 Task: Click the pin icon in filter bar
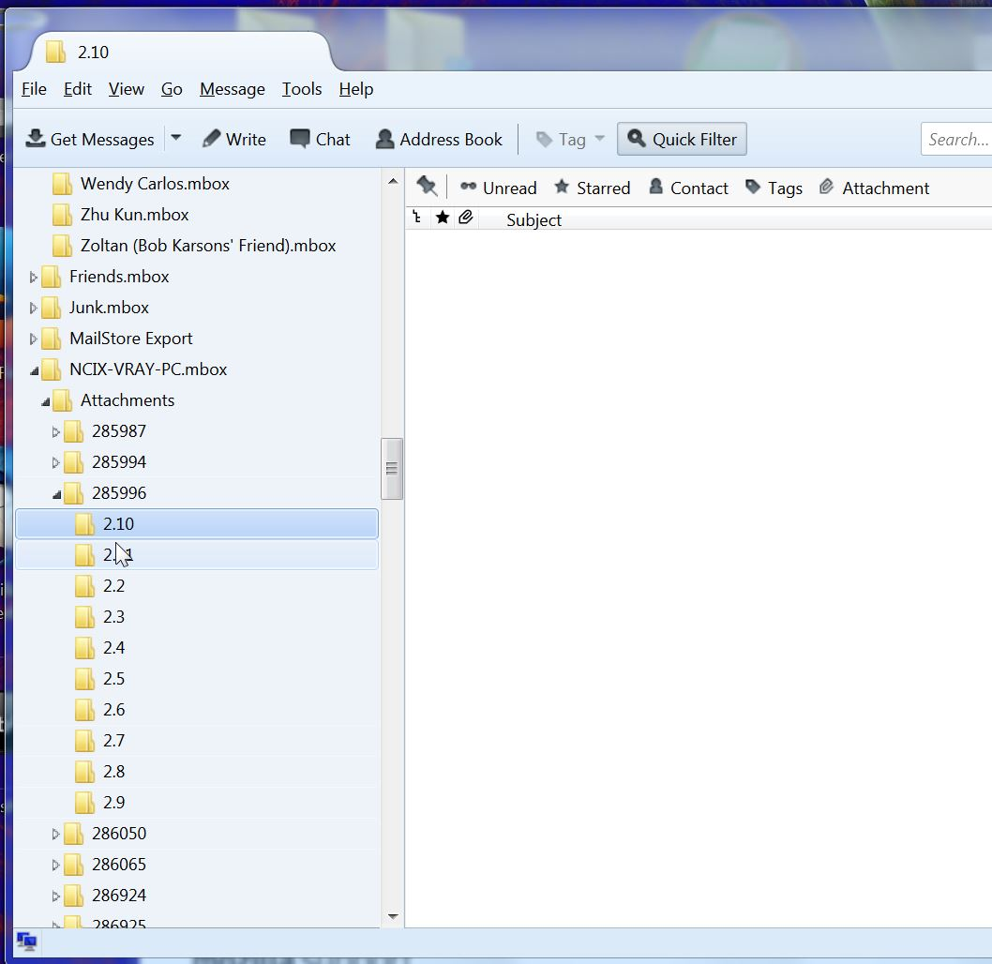coord(427,187)
